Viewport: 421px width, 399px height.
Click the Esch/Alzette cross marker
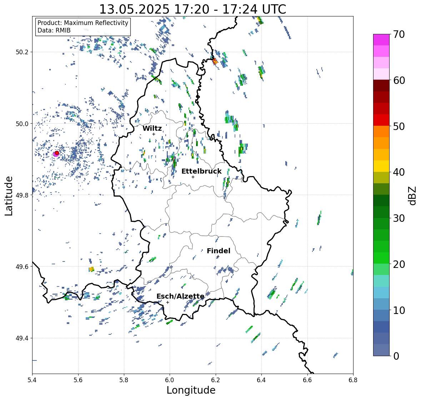[167, 302]
